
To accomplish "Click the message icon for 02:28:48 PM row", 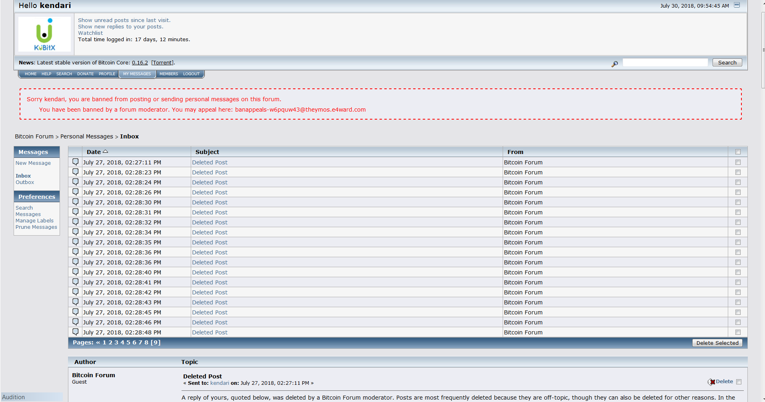I will (x=75, y=332).
